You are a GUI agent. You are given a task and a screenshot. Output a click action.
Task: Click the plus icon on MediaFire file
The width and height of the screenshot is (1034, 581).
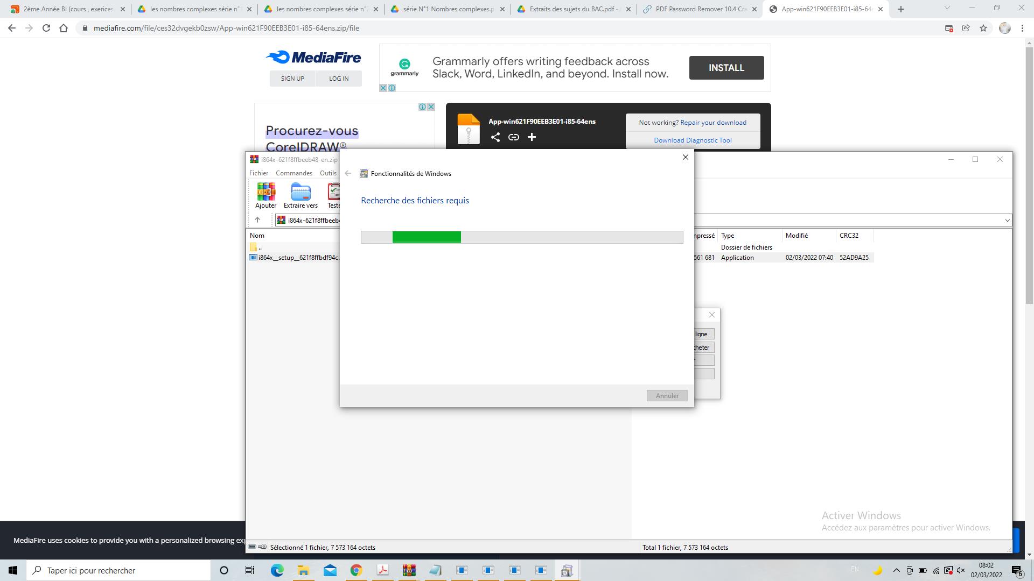[x=532, y=137]
